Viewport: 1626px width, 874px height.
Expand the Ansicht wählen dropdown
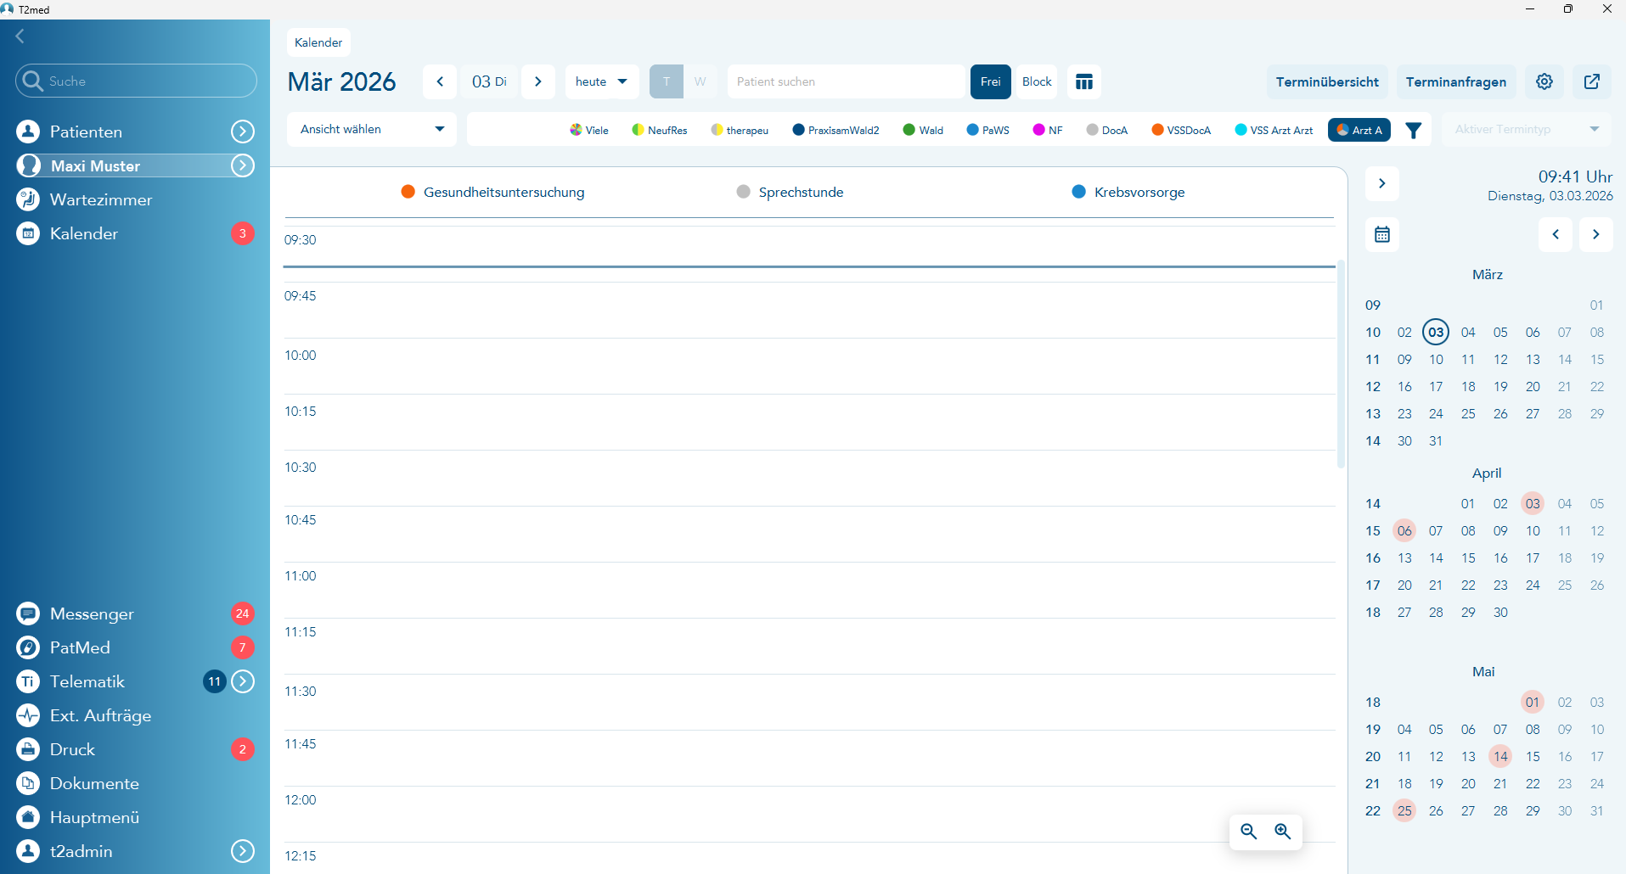pos(371,129)
